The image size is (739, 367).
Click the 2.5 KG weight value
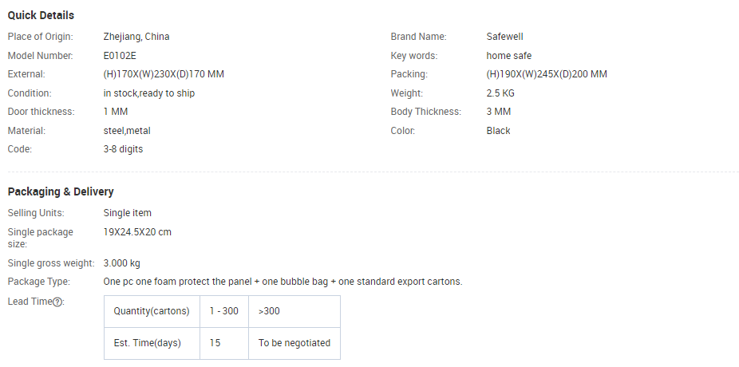pyautogui.click(x=500, y=93)
